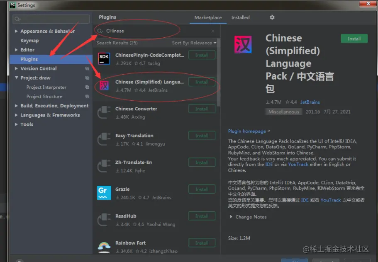
Task: Open the JetBrains vendor link in details
Action: (x=310, y=102)
